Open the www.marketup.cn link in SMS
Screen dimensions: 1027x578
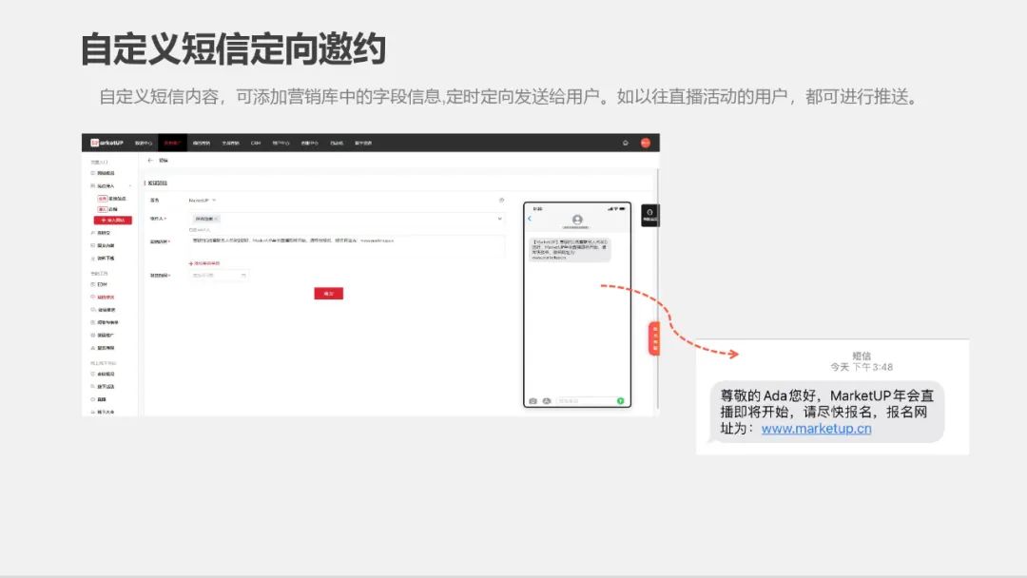coord(816,429)
